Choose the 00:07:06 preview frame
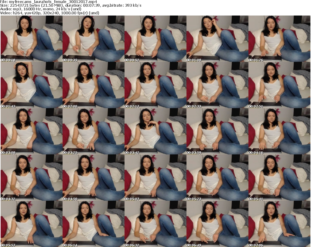The height and width of the screenshot is (247, 311). pos(279,224)
